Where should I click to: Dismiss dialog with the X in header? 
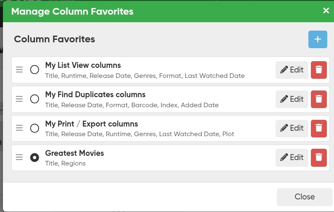[x=326, y=11]
